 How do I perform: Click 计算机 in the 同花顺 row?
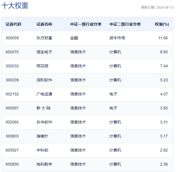(115, 66)
